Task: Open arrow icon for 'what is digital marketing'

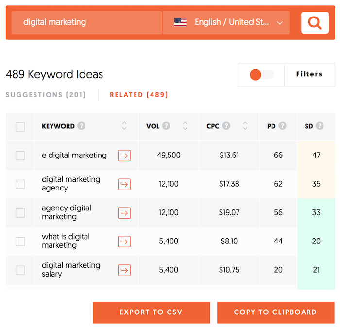Action: [x=124, y=242]
